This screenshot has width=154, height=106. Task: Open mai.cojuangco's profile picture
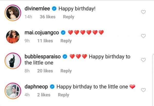[13, 37]
